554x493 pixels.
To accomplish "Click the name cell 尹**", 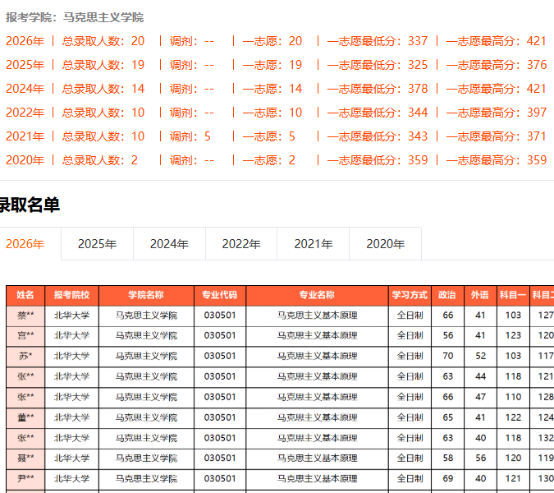I will point(25,479).
